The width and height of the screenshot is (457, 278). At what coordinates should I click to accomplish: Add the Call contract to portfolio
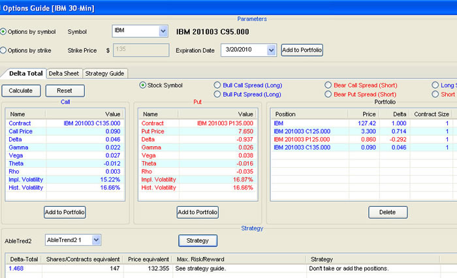65,212
